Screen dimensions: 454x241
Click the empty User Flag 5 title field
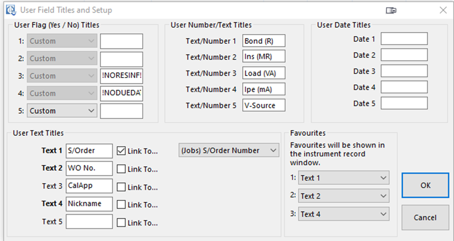121,111
